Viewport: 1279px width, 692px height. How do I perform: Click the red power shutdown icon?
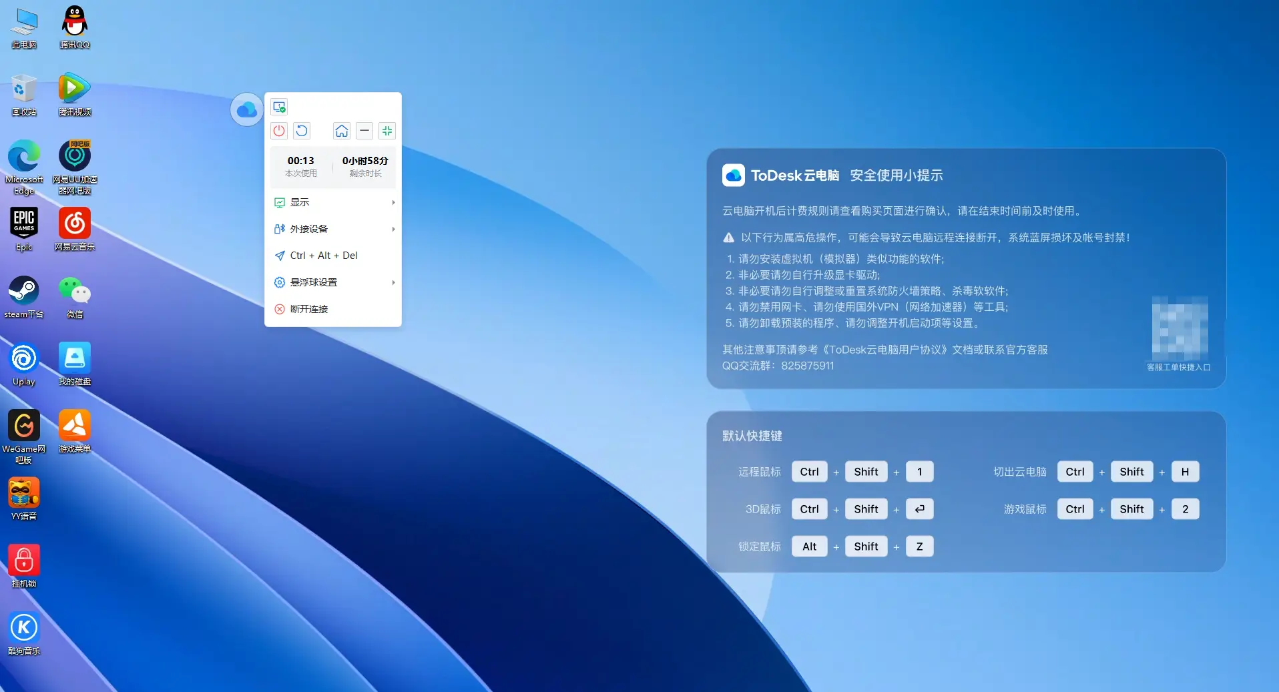[x=279, y=131]
